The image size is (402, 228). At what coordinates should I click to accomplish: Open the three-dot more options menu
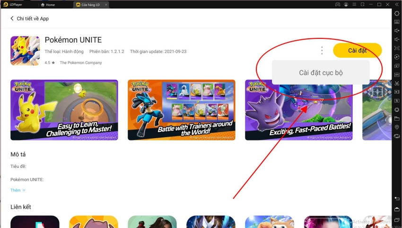[322, 50]
